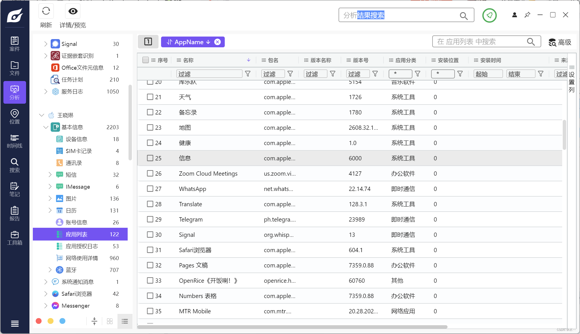580x334 pixels.
Task: Toggle the select-all checkbox in table header
Action: click(145, 60)
